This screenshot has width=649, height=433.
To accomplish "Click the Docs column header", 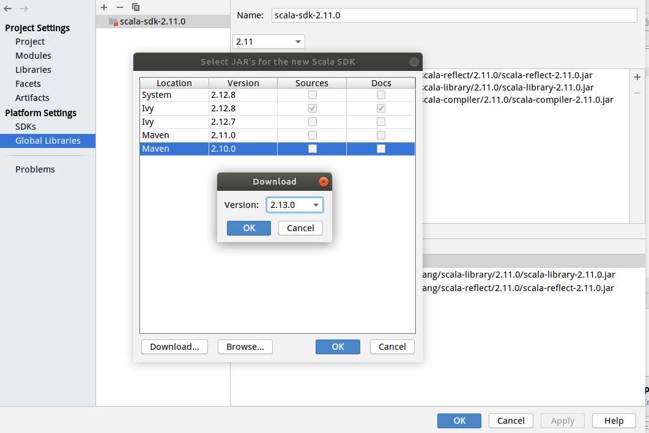I will pos(381,83).
